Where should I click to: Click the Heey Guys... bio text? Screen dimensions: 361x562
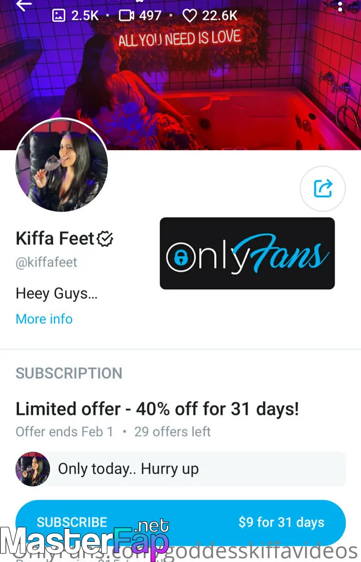[57, 293]
